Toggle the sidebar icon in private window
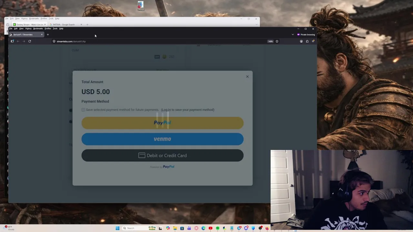Screen dimensions: 413x232 coord(12,41)
